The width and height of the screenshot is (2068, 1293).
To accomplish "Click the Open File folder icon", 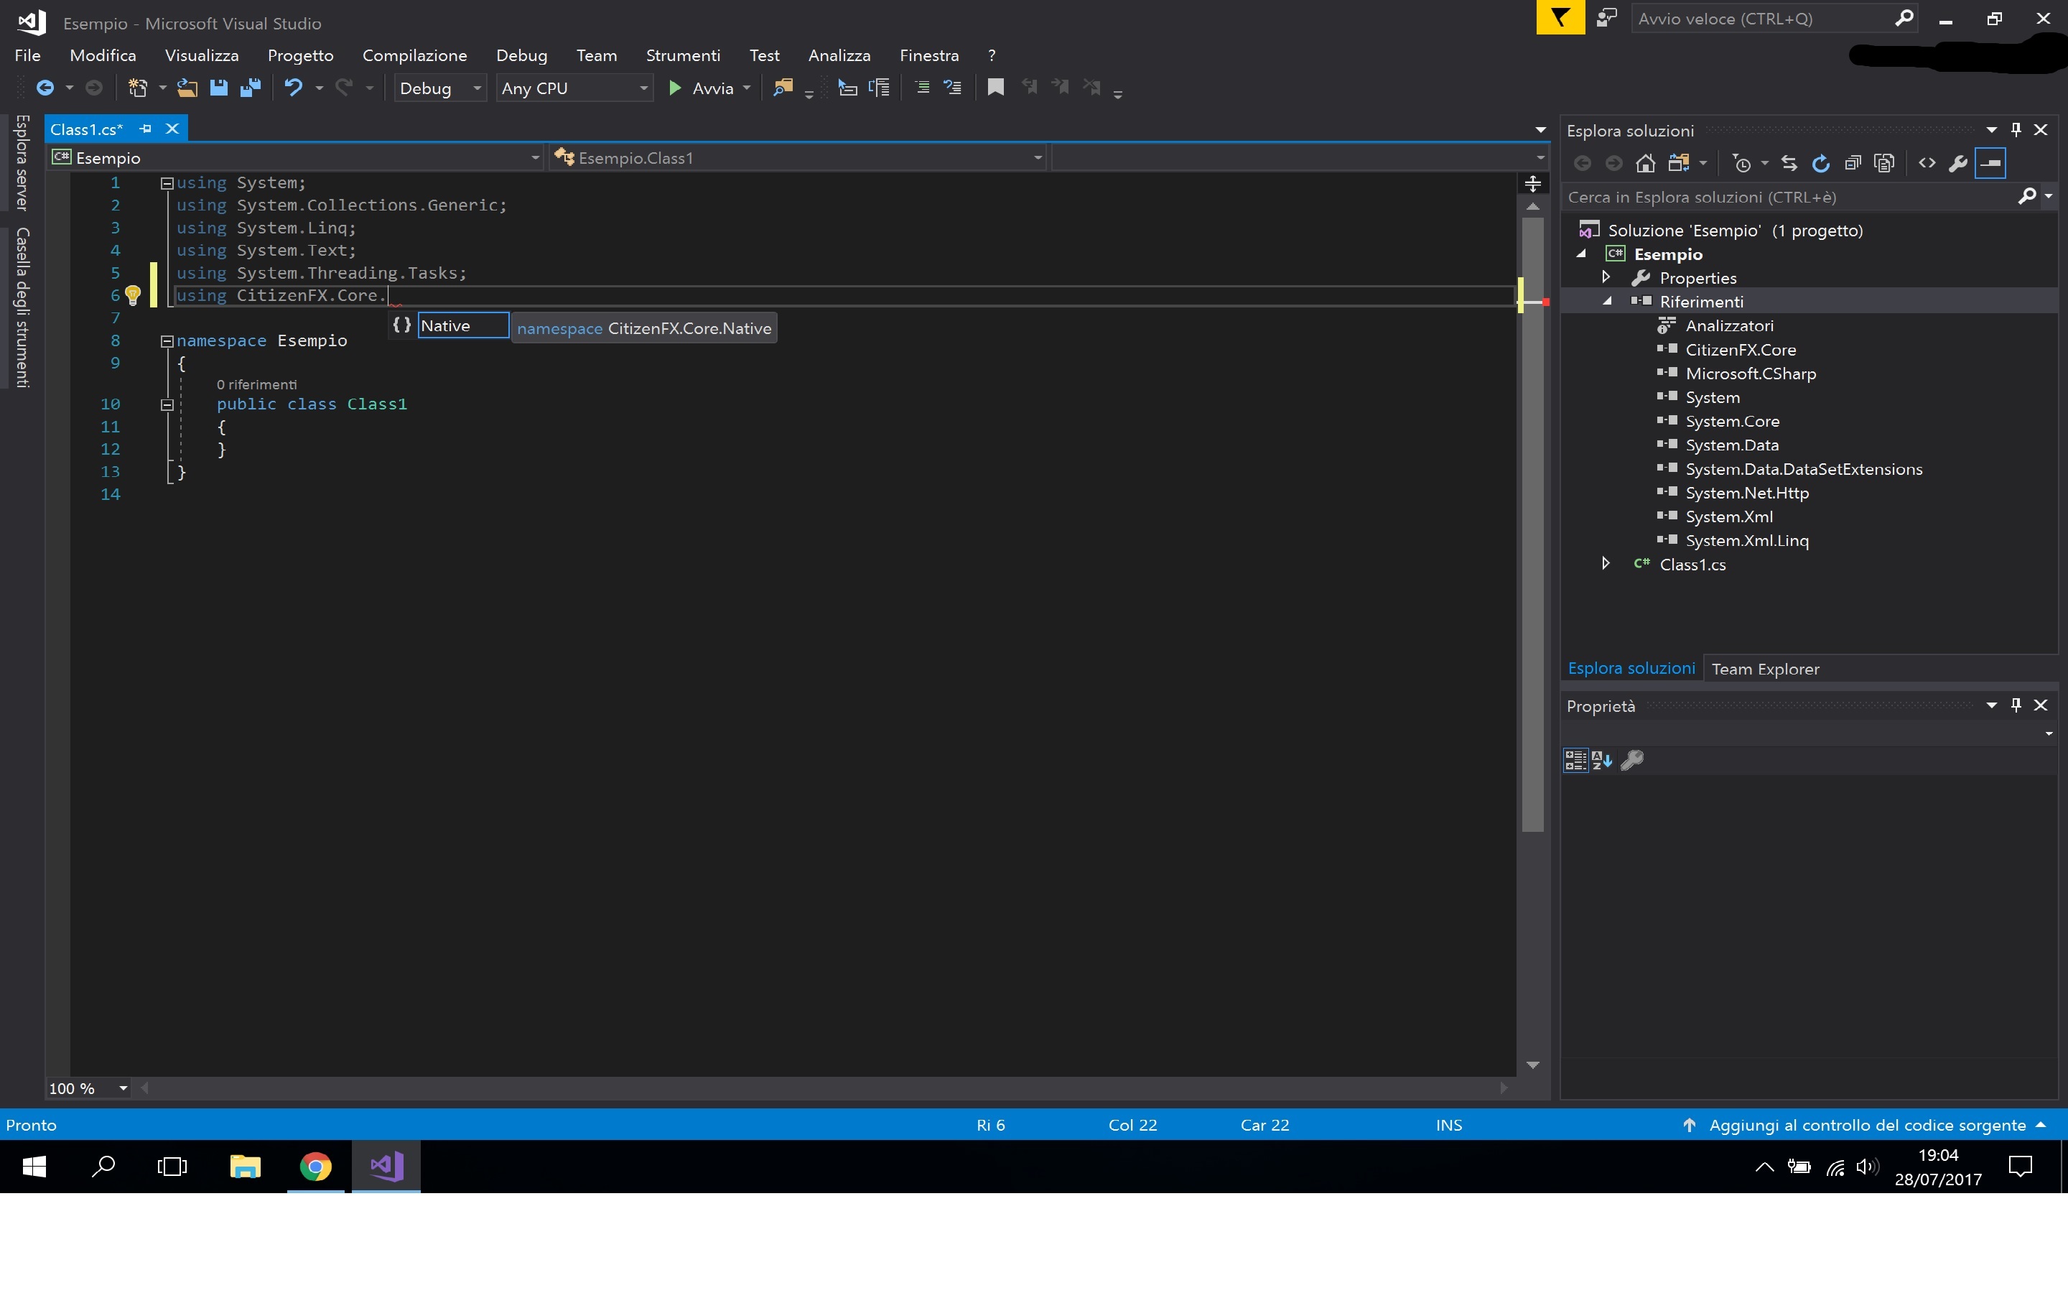I will [187, 88].
